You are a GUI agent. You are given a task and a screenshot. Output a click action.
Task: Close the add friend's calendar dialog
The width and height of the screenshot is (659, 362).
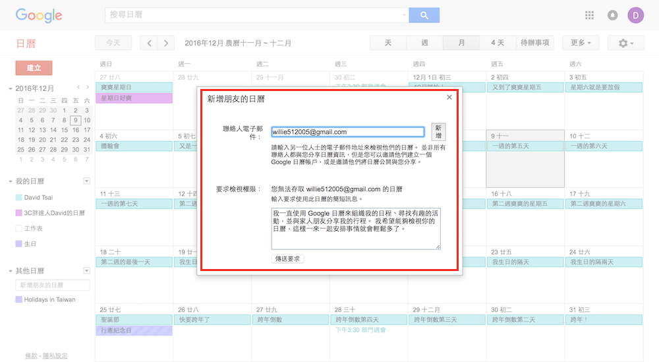[x=449, y=97]
